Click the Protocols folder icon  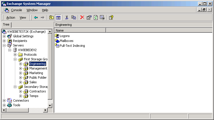tap(20, 55)
